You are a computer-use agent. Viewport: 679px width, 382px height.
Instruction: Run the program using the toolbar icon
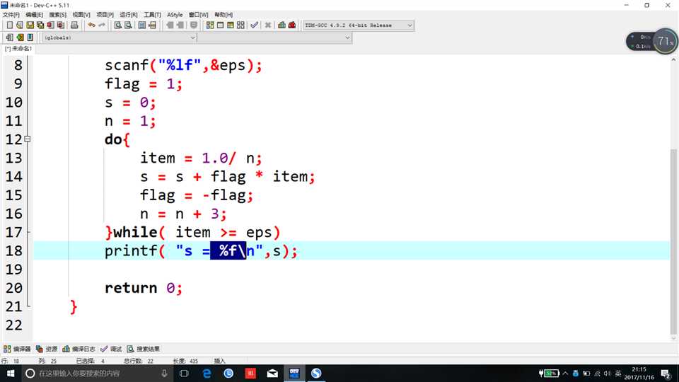(x=221, y=25)
